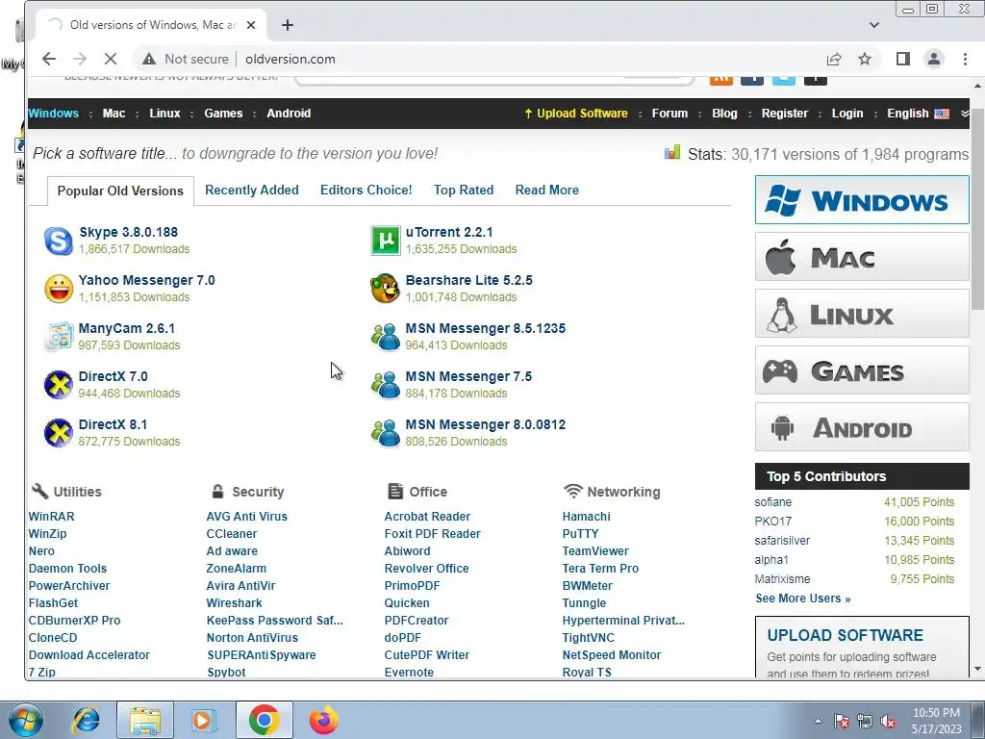Click the ManyCam icon

59,337
